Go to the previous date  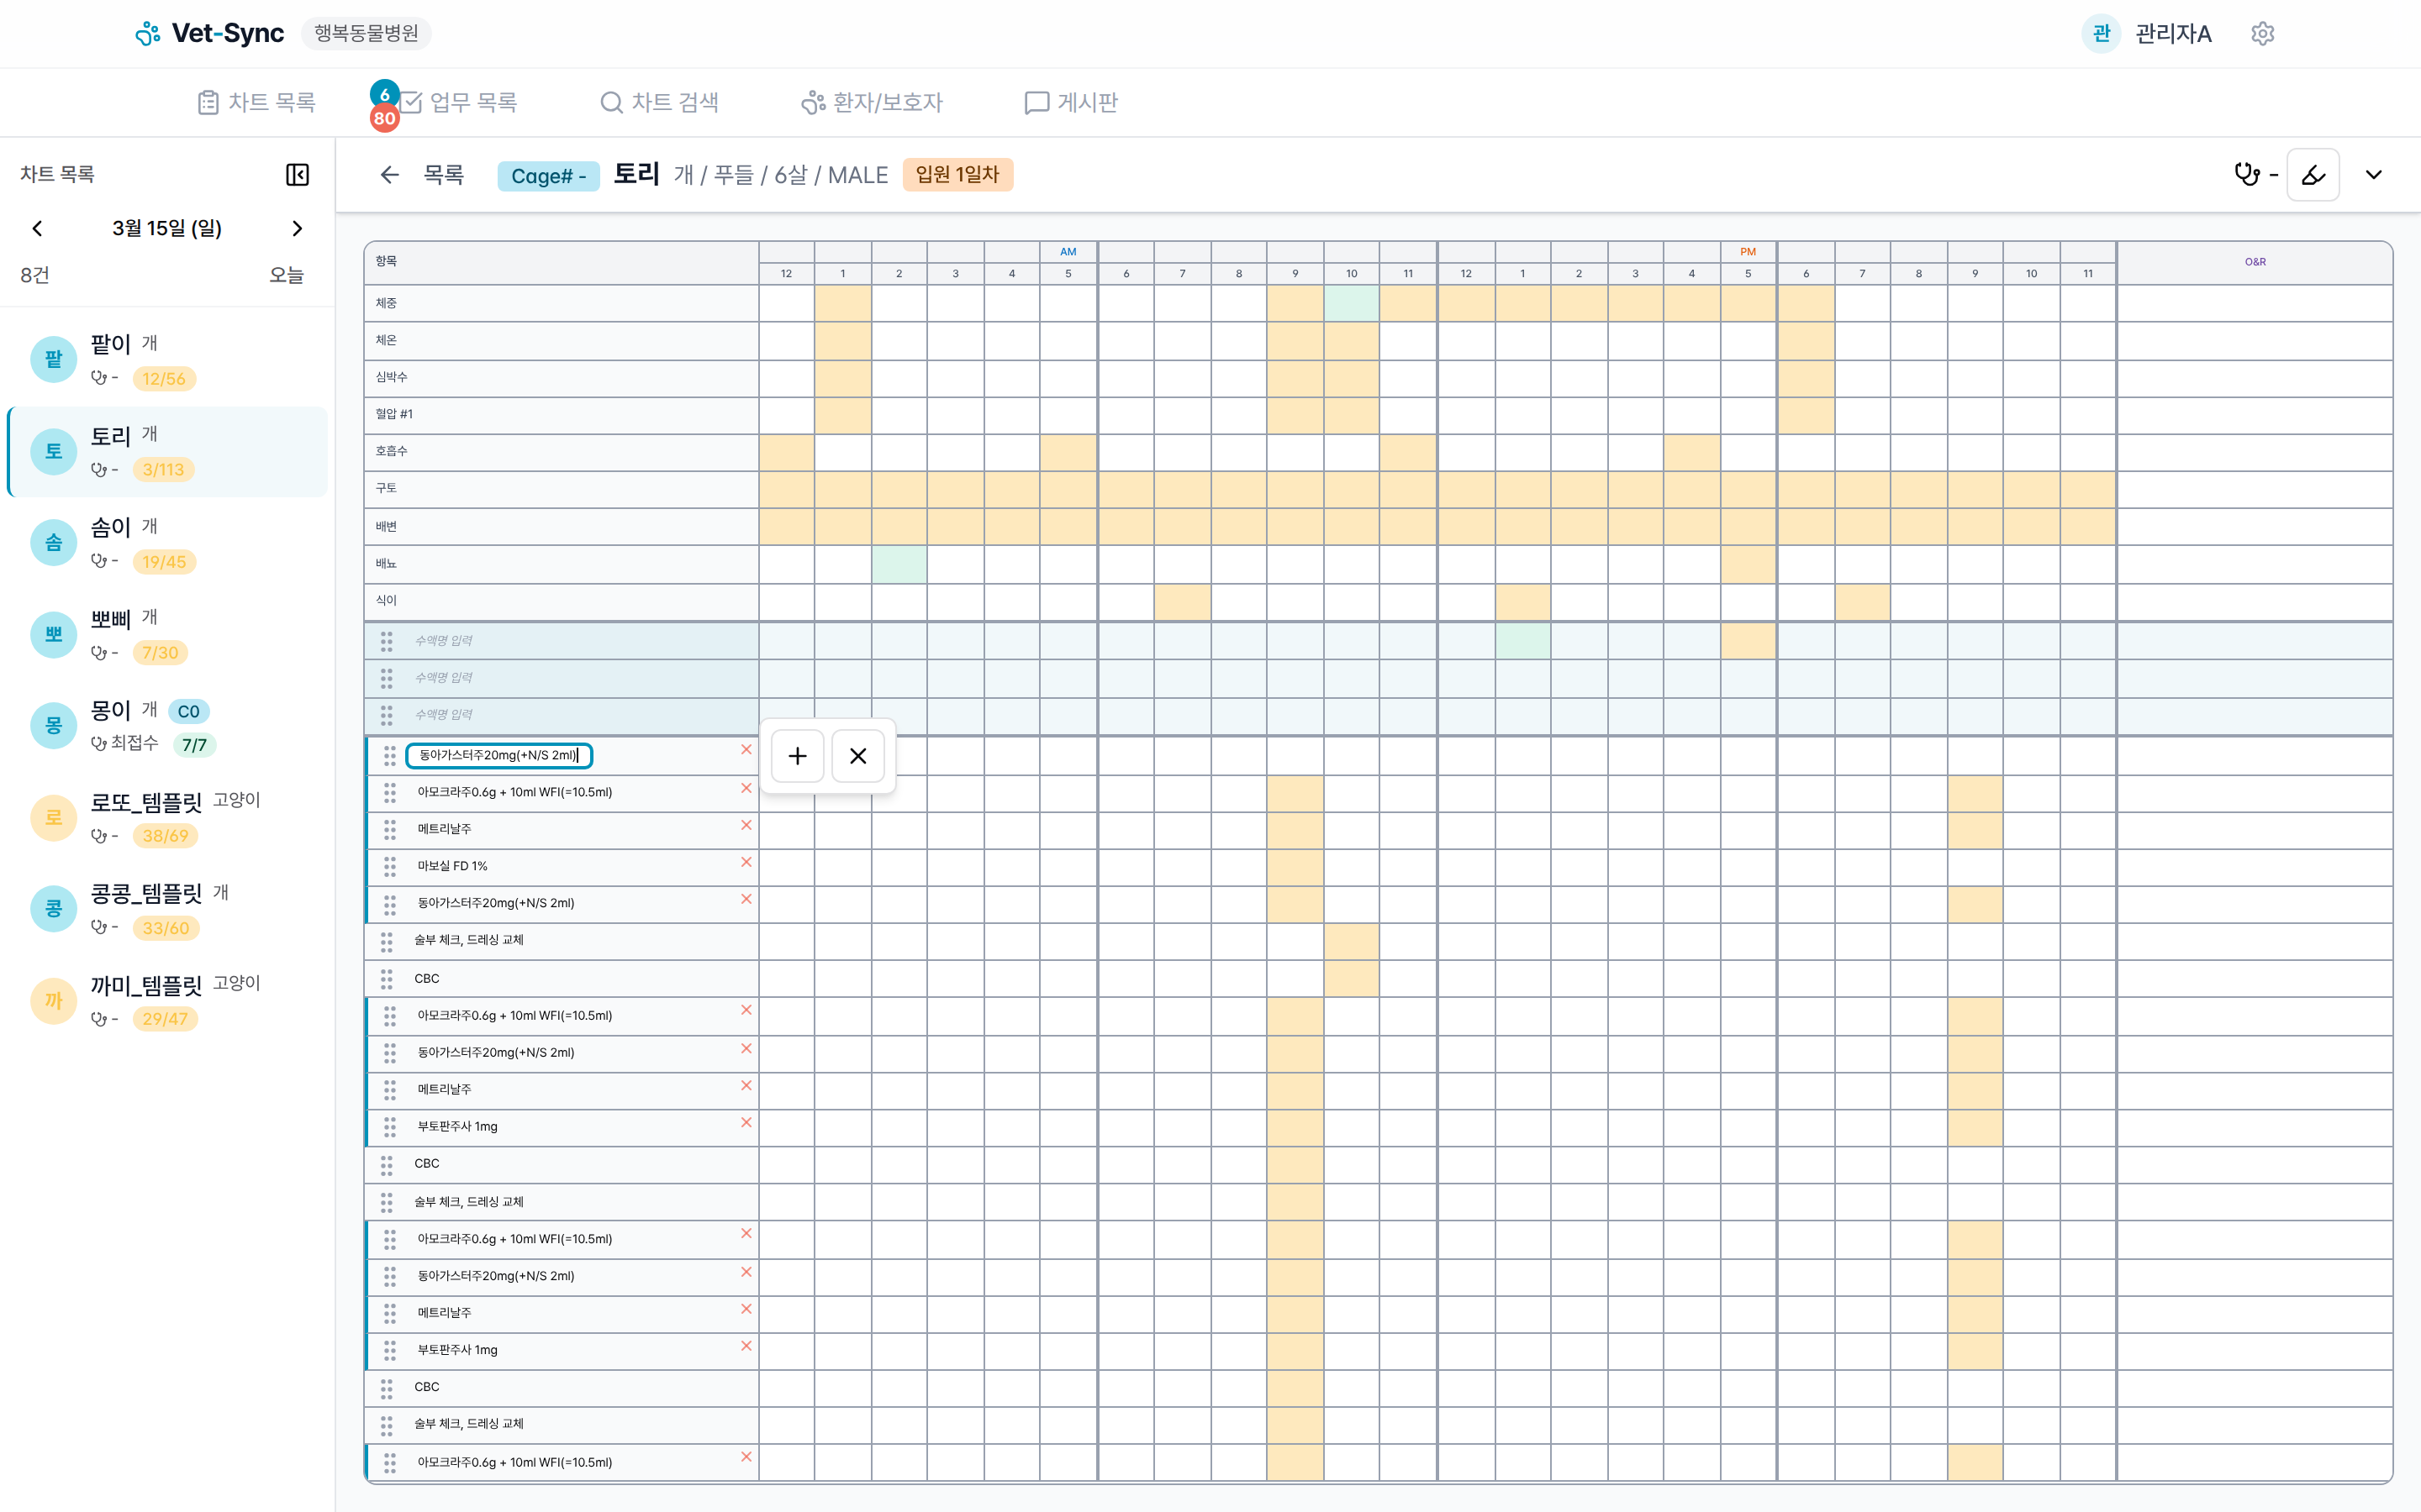[38, 228]
